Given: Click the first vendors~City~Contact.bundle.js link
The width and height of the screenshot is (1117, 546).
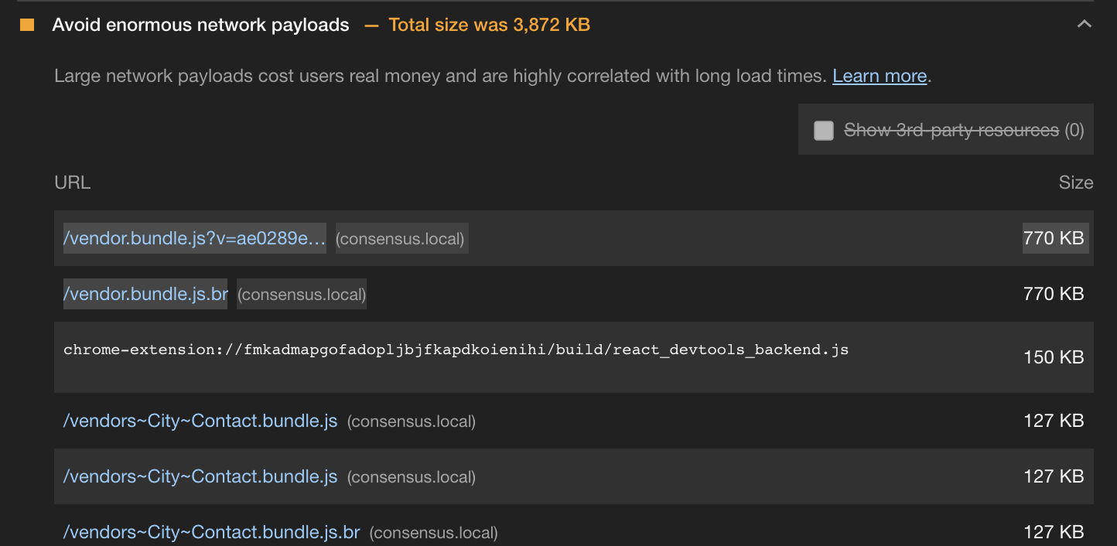Looking at the screenshot, I should click(x=200, y=420).
